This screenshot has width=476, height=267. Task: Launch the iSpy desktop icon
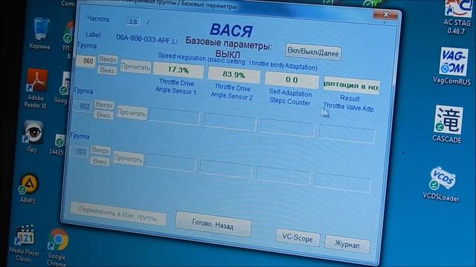tap(33, 136)
